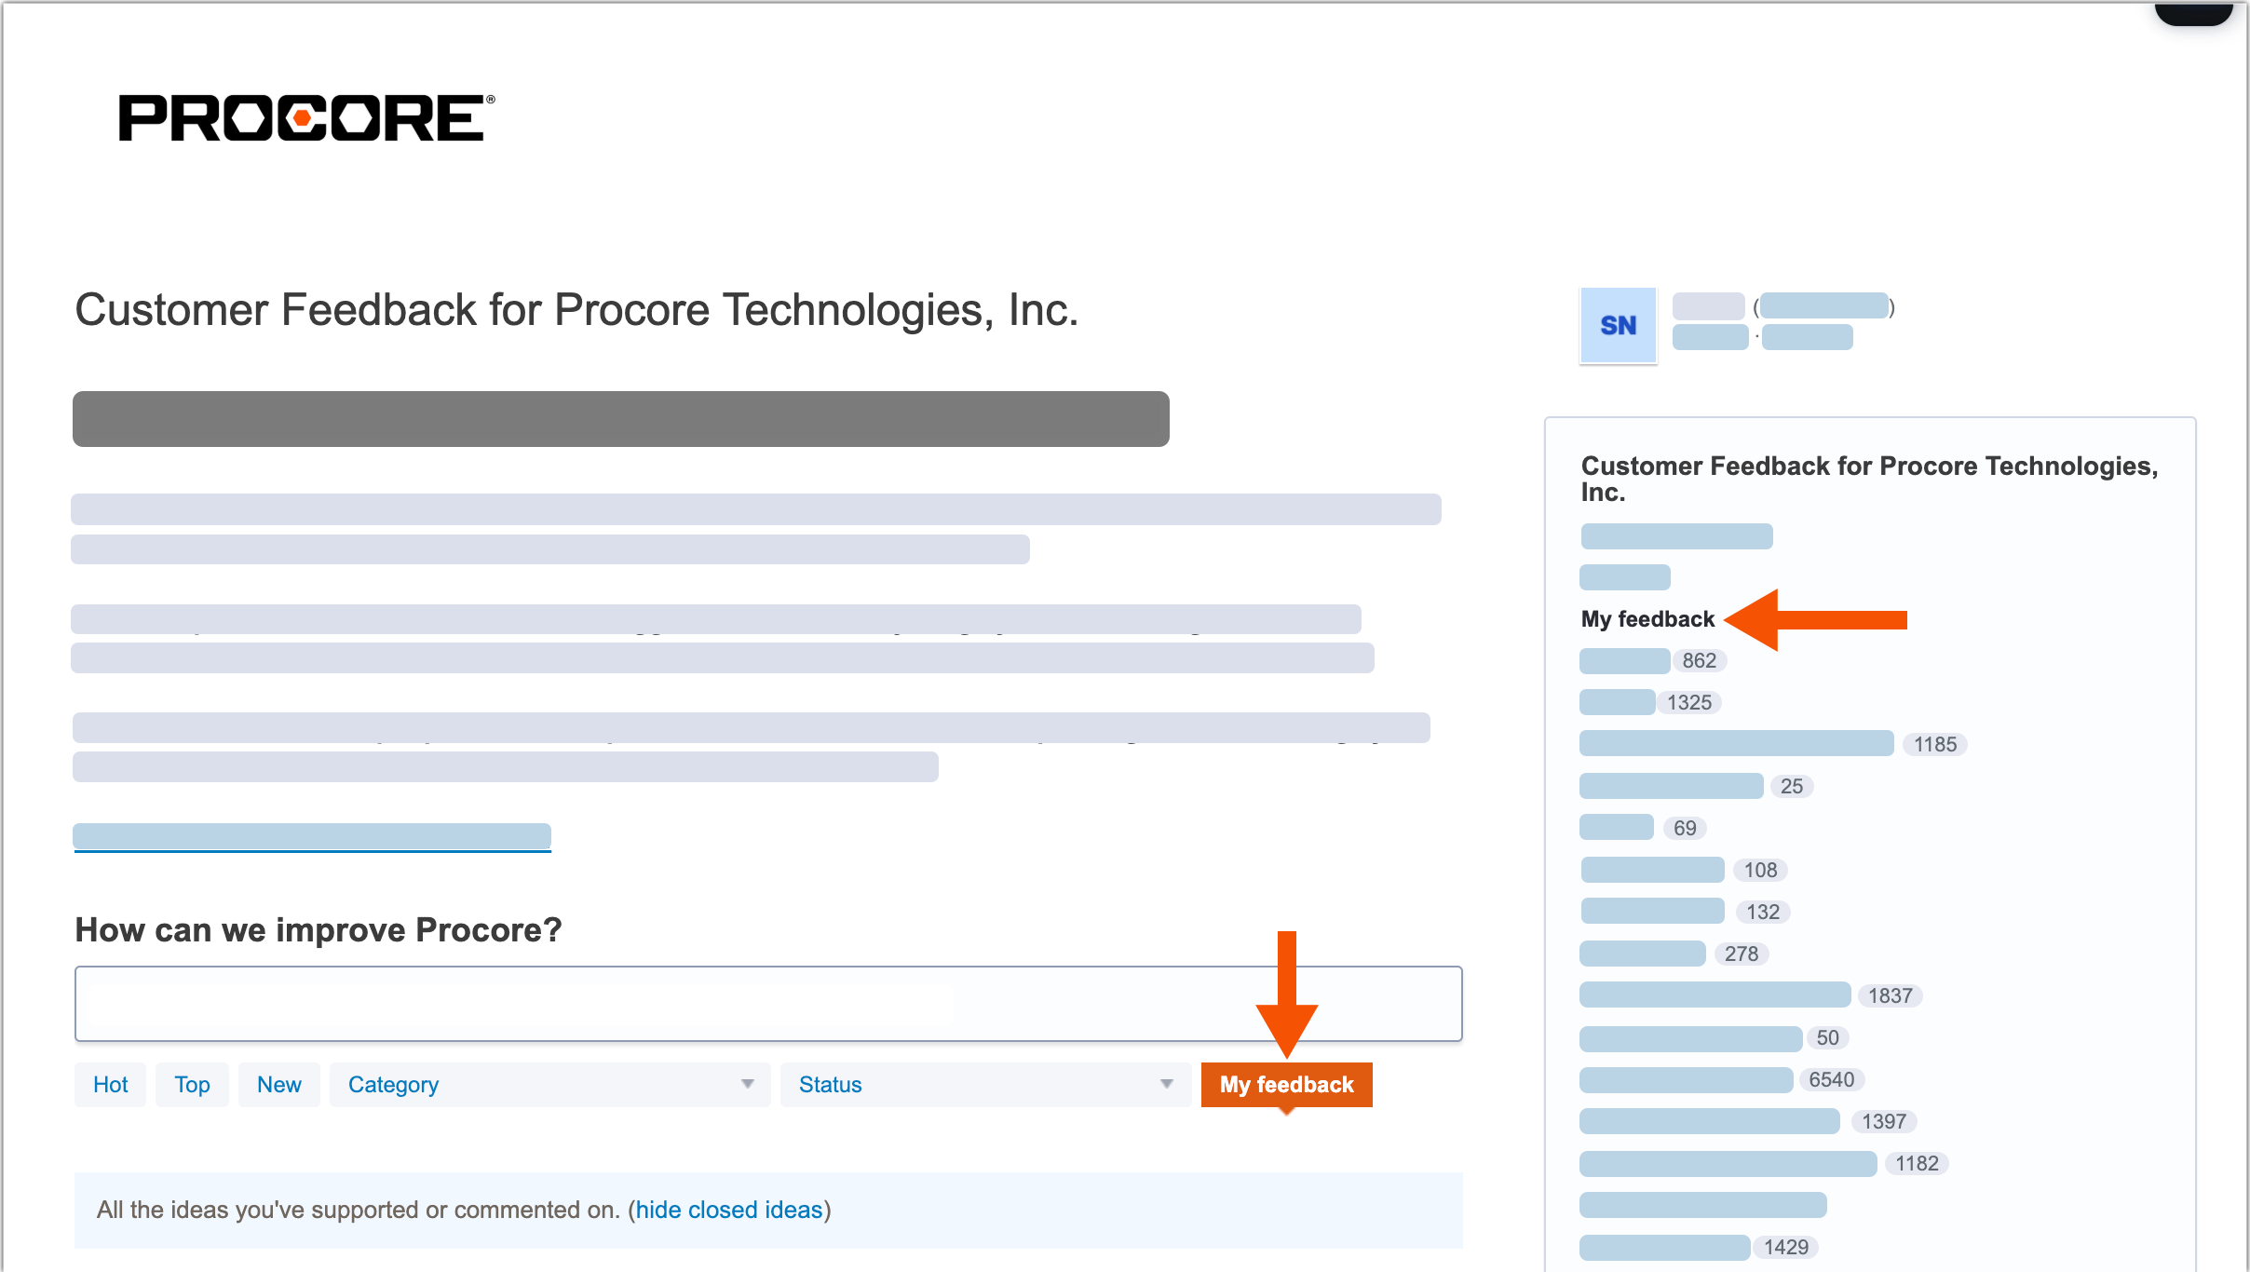Open the sidebar category with 1837 ideas
The width and height of the screenshot is (2250, 1272).
(x=1715, y=995)
